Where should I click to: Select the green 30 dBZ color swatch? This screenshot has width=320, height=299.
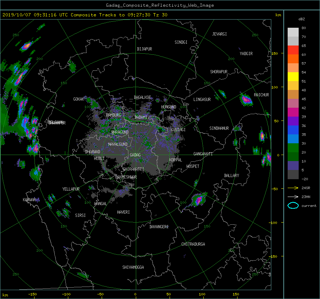click(293, 148)
